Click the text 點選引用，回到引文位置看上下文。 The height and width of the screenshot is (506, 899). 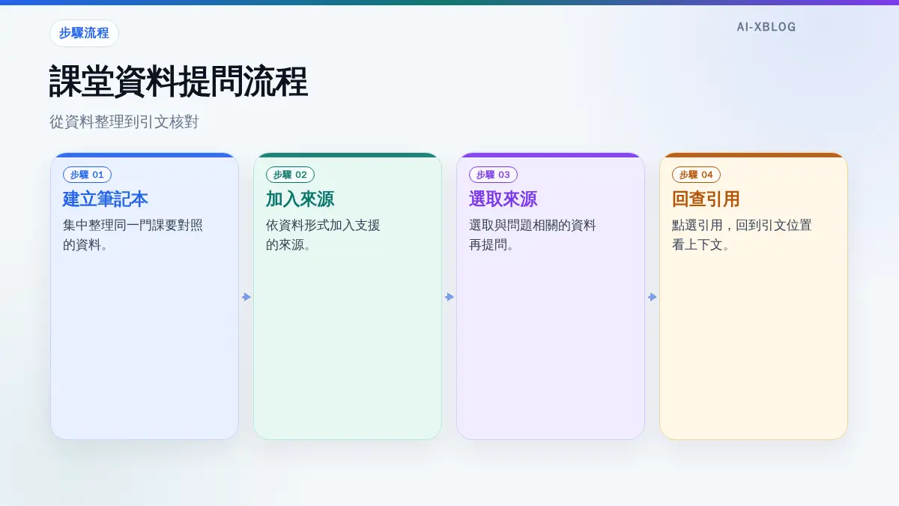pyautogui.click(x=742, y=235)
